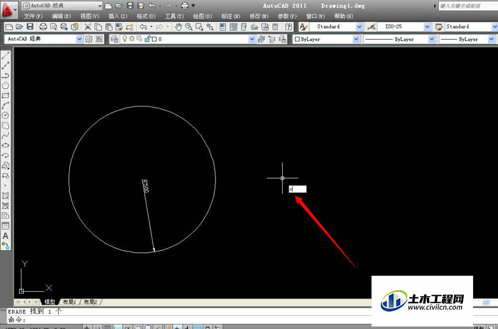This screenshot has height=329, width=498.
Task: Select the Gradient fill tool
Action: tap(5, 206)
